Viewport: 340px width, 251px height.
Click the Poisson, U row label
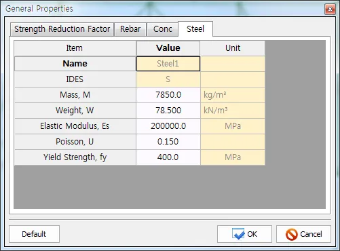pyautogui.click(x=75, y=142)
